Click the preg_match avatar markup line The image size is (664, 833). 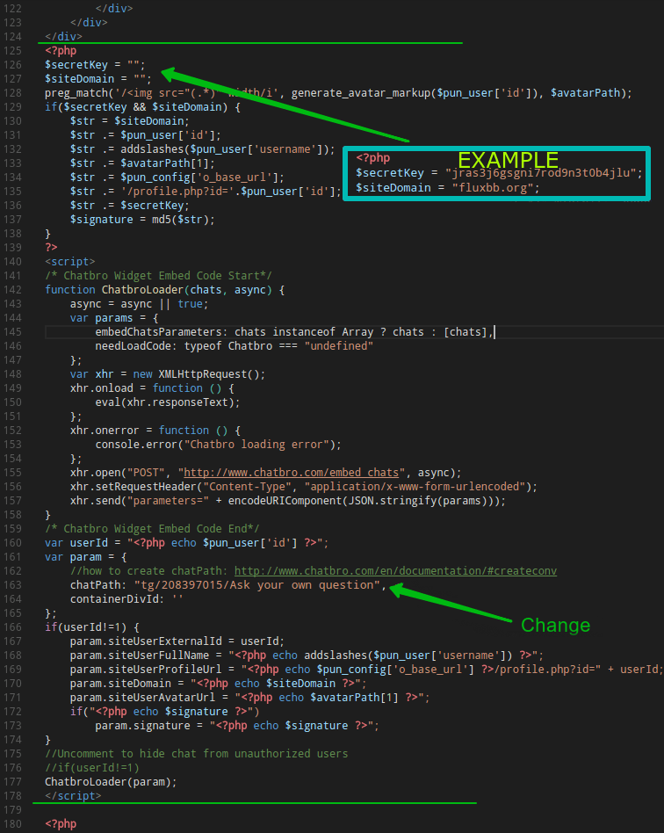tap(338, 93)
